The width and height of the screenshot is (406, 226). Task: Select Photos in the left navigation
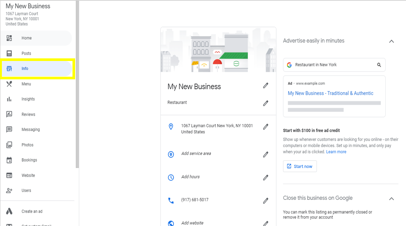[x=27, y=145]
